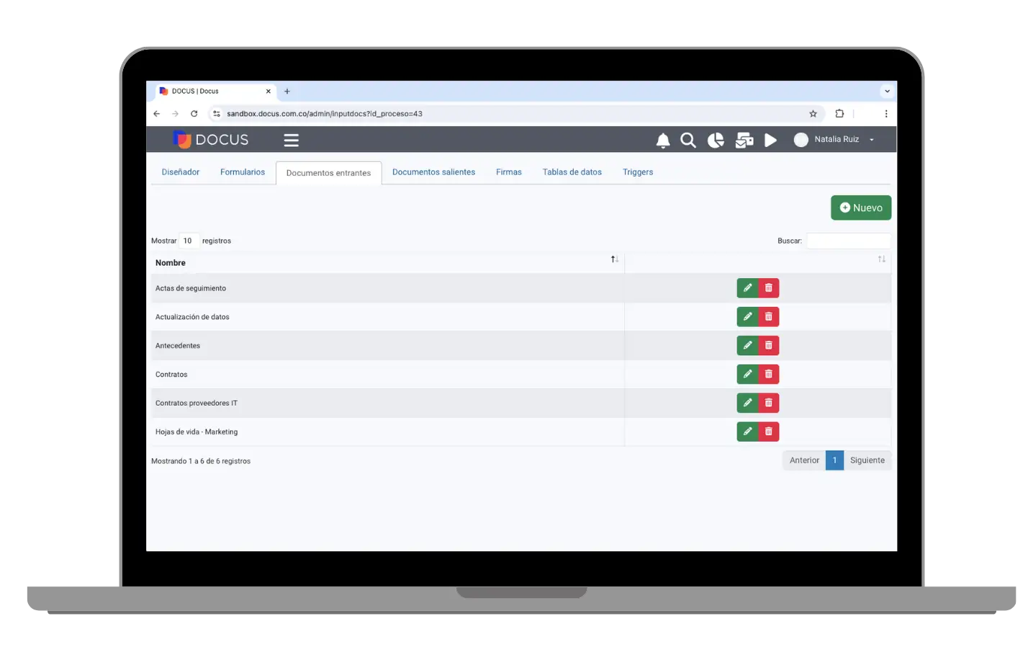Sort by the actions column arrows
Image resolution: width=1028 pixels, height=652 pixels.
[881, 259]
